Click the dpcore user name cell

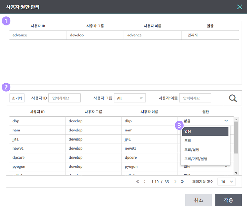tap(149, 158)
